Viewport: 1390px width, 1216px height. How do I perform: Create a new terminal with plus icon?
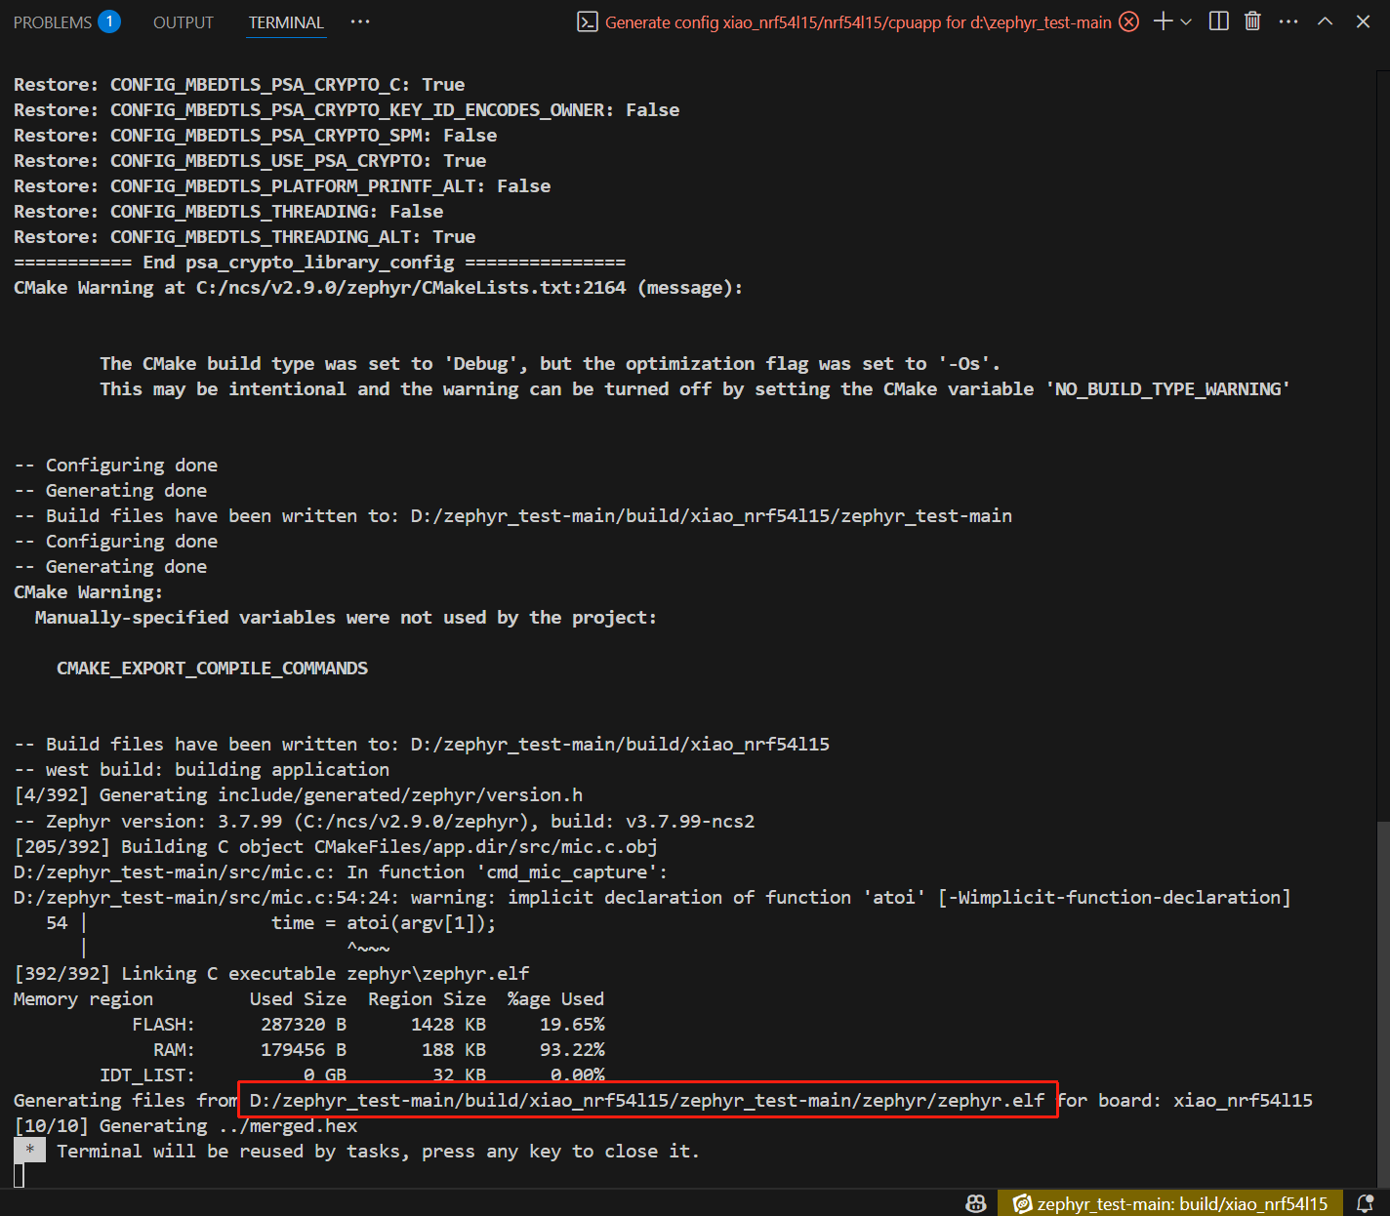(1163, 21)
